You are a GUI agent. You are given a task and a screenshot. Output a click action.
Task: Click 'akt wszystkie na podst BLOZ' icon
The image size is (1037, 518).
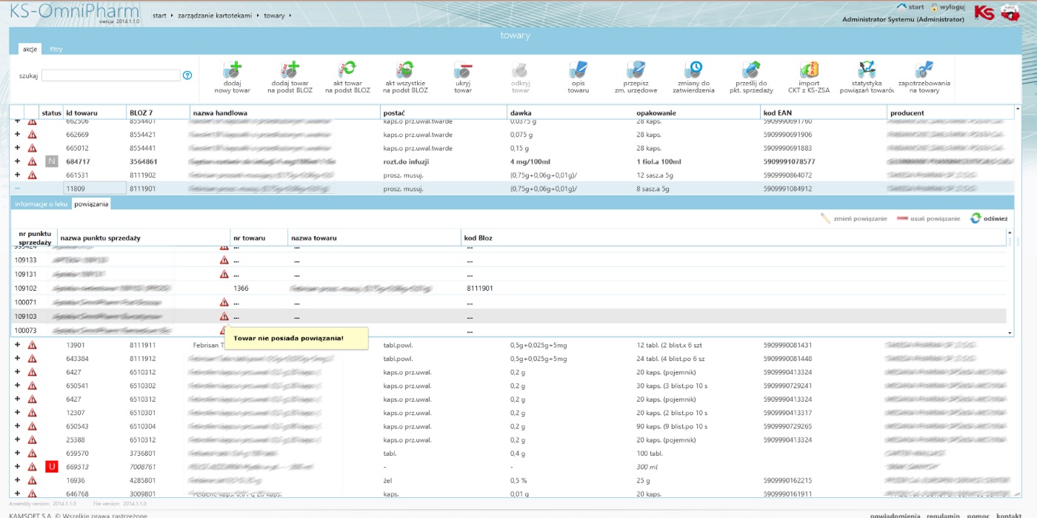point(405,70)
